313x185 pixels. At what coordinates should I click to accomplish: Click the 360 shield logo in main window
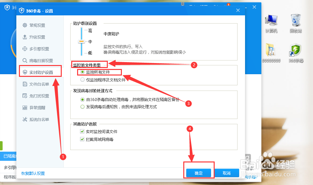(x=7, y=8)
